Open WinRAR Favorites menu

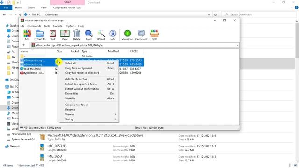pos(58,26)
